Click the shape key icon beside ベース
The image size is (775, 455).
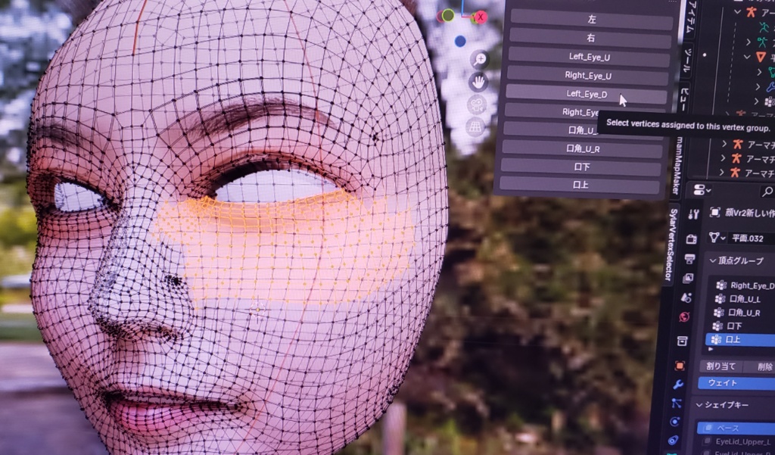[708, 427]
